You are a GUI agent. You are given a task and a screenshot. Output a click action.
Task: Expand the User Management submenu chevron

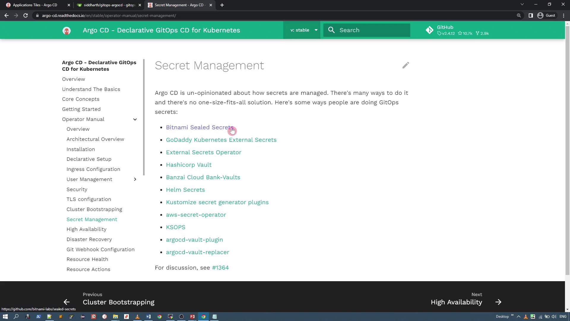pos(135,180)
